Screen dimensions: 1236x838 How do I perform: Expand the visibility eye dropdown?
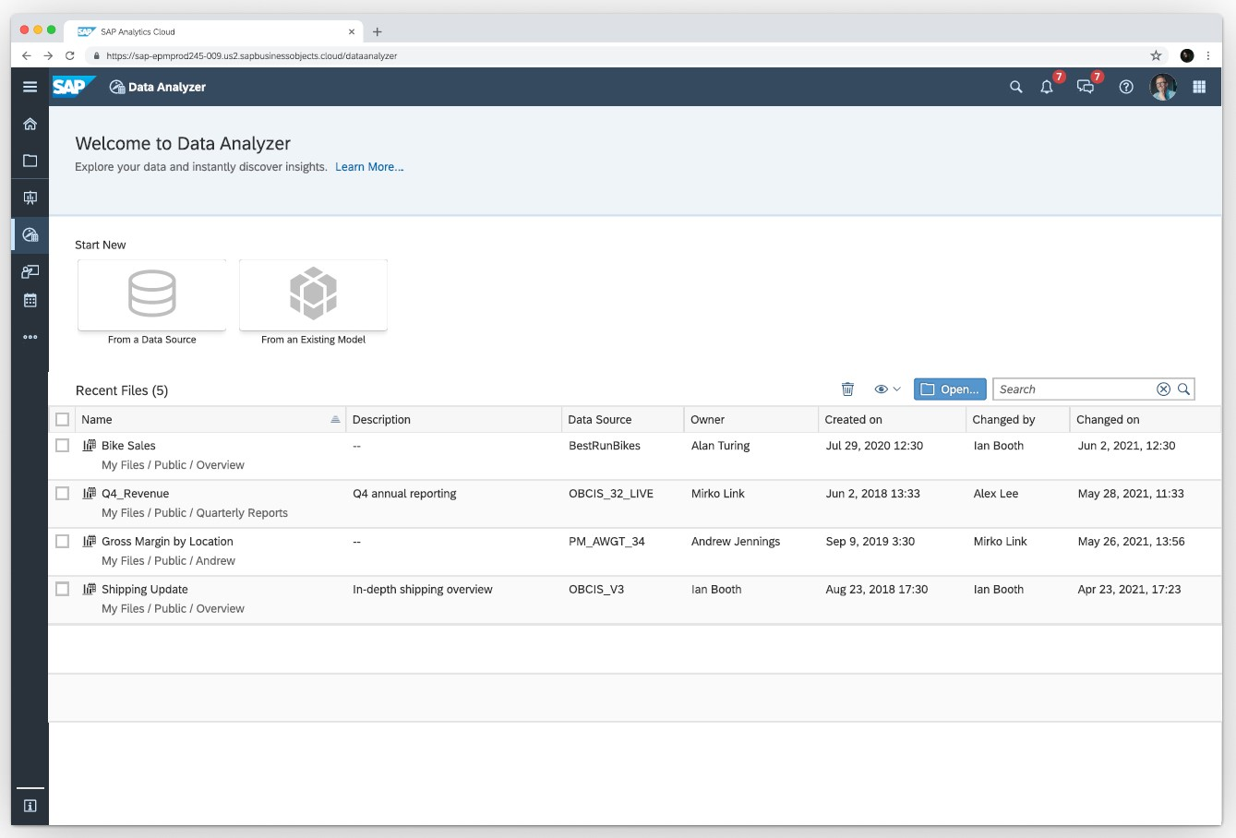887,389
